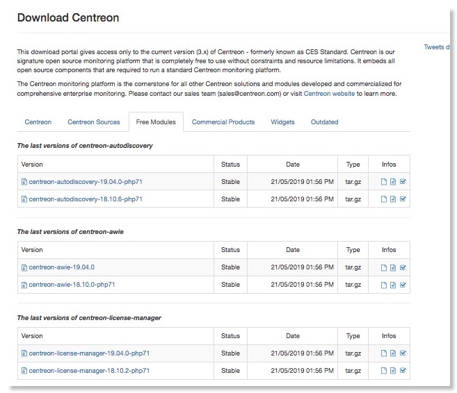
Task: Click blank file icon for centreon-license-manager-18.10.2-php71
Action: (x=383, y=371)
